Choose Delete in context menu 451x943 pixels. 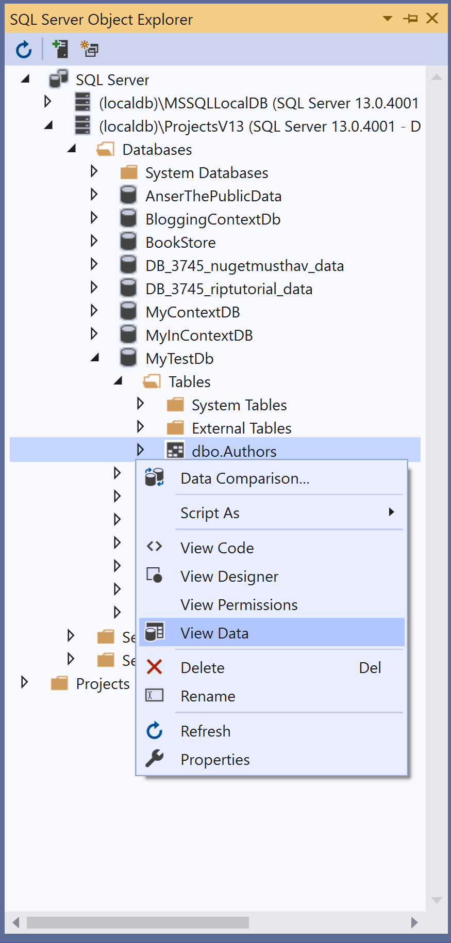[x=272, y=667]
